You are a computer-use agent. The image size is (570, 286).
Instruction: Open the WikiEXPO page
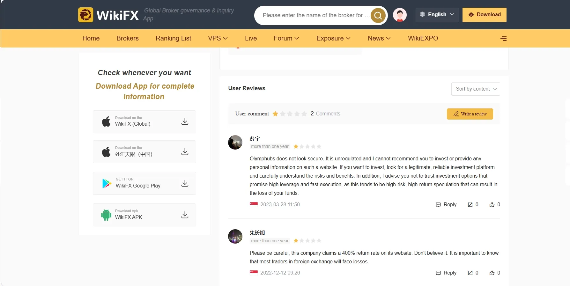pos(423,38)
